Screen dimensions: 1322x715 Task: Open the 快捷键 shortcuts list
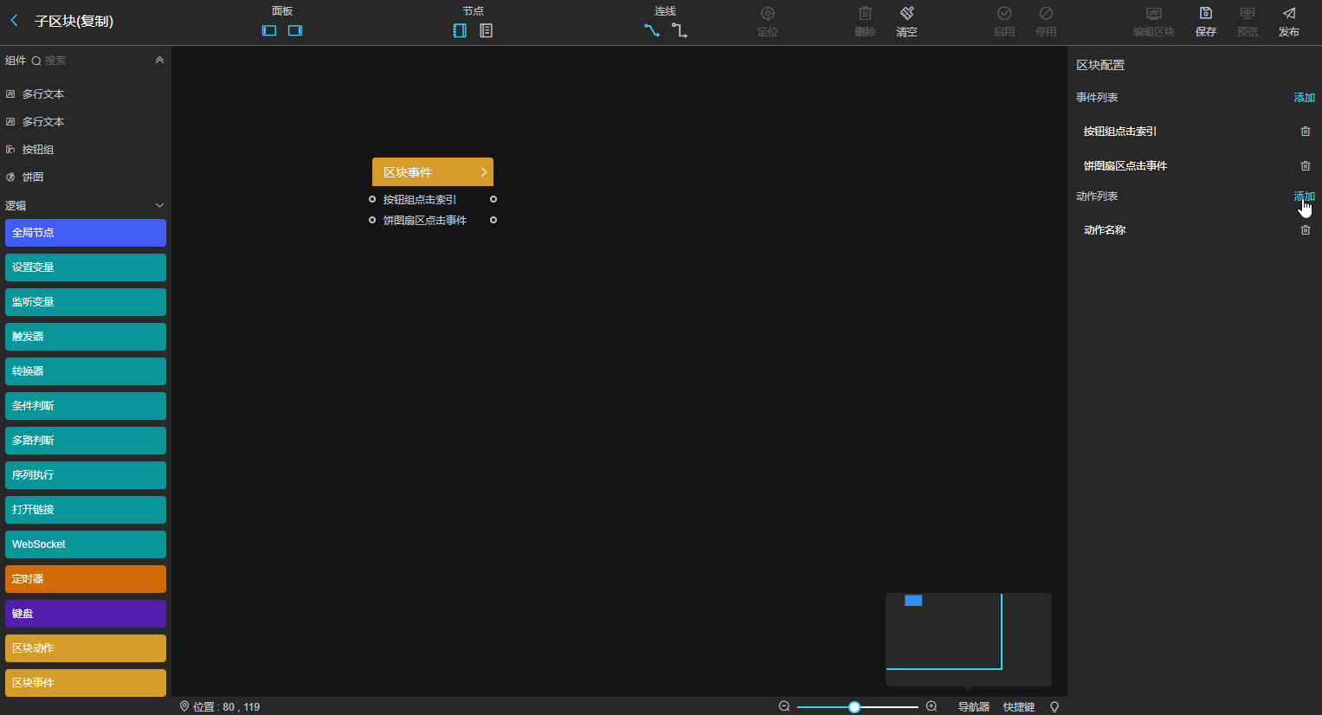pyautogui.click(x=1019, y=707)
